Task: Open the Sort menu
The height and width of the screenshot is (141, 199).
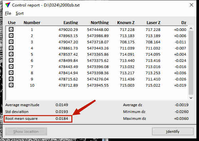Action: pos(20,13)
